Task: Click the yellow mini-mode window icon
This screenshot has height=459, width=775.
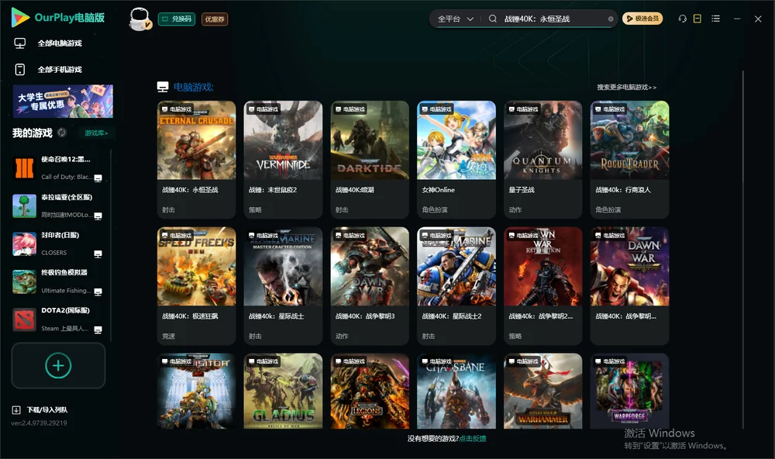Action: coord(697,19)
